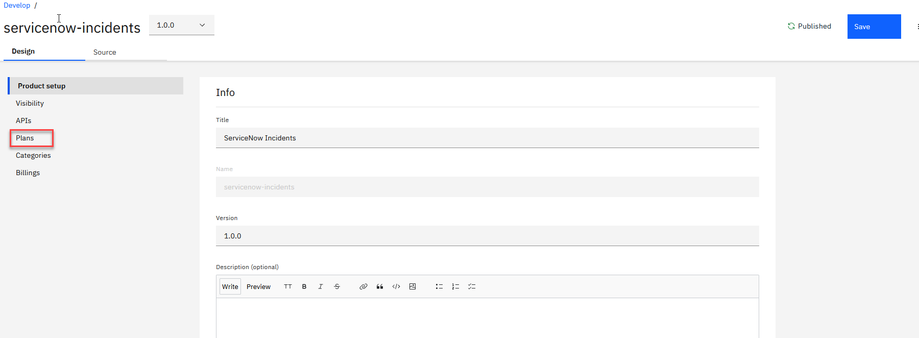
Task: Apply strikethrough formatting to text
Action: coord(337,286)
